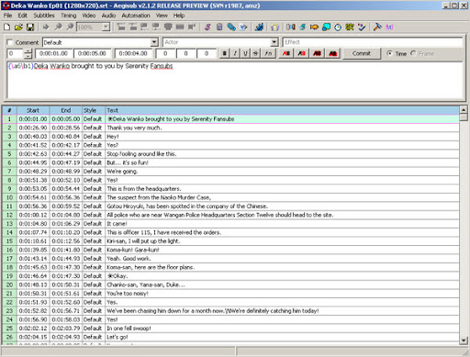Open the Styling Assistant icon
Viewport: 470px width, 357px height.
[x=303, y=28]
